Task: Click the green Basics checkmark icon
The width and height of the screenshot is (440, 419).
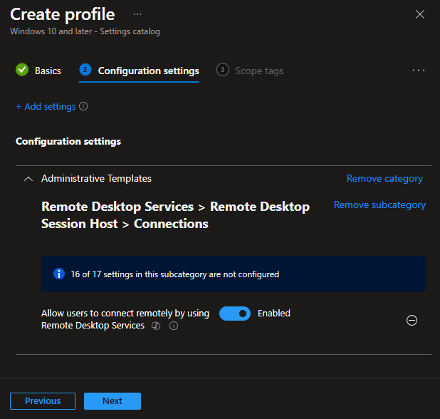Action: 22,70
